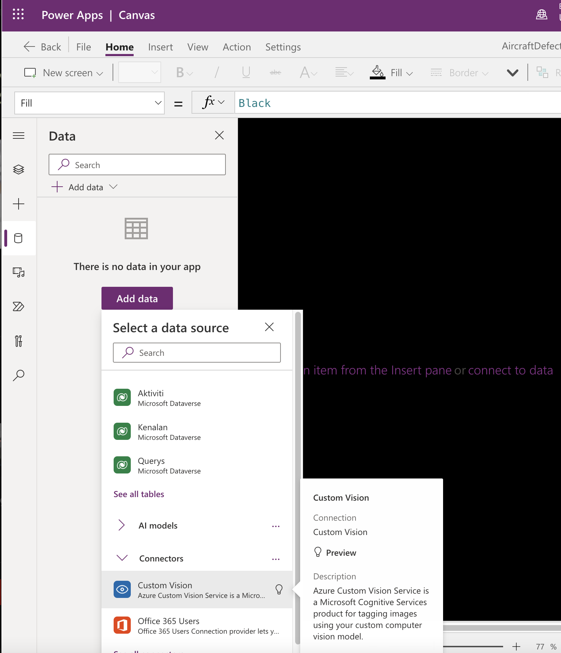Open the Action tab
Image resolution: width=561 pixels, height=653 pixels.
pos(237,47)
